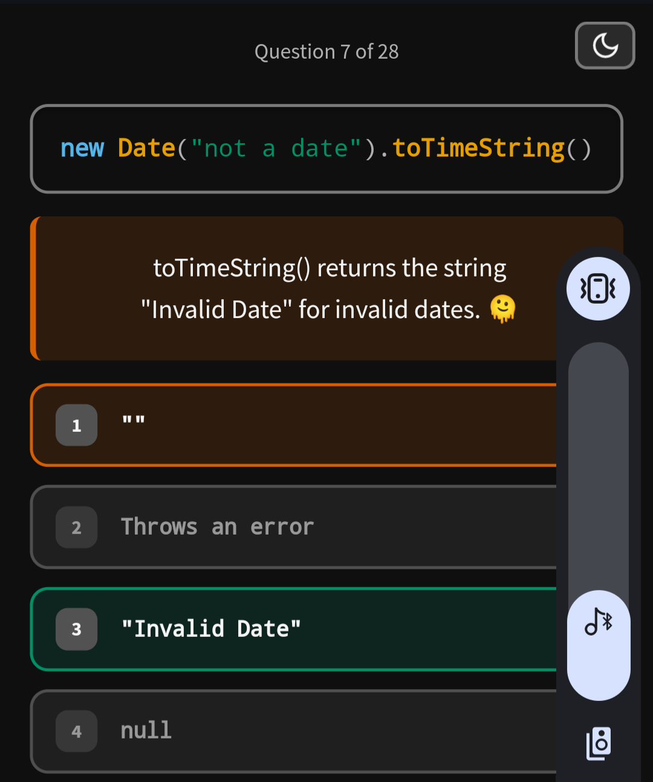Click the toTimeString method in code snippet
This screenshot has width=653, height=782.
(479, 148)
